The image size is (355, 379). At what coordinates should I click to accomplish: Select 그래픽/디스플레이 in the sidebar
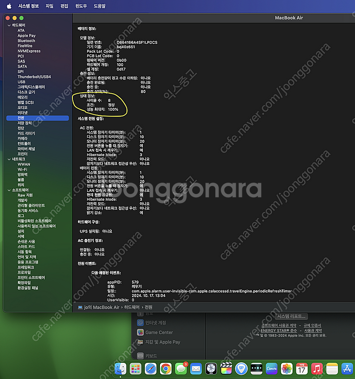(x=31, y=87)
